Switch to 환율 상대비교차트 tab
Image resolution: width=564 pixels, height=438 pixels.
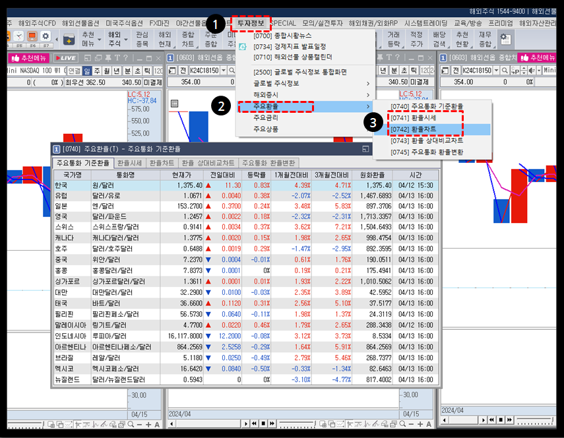208,163
